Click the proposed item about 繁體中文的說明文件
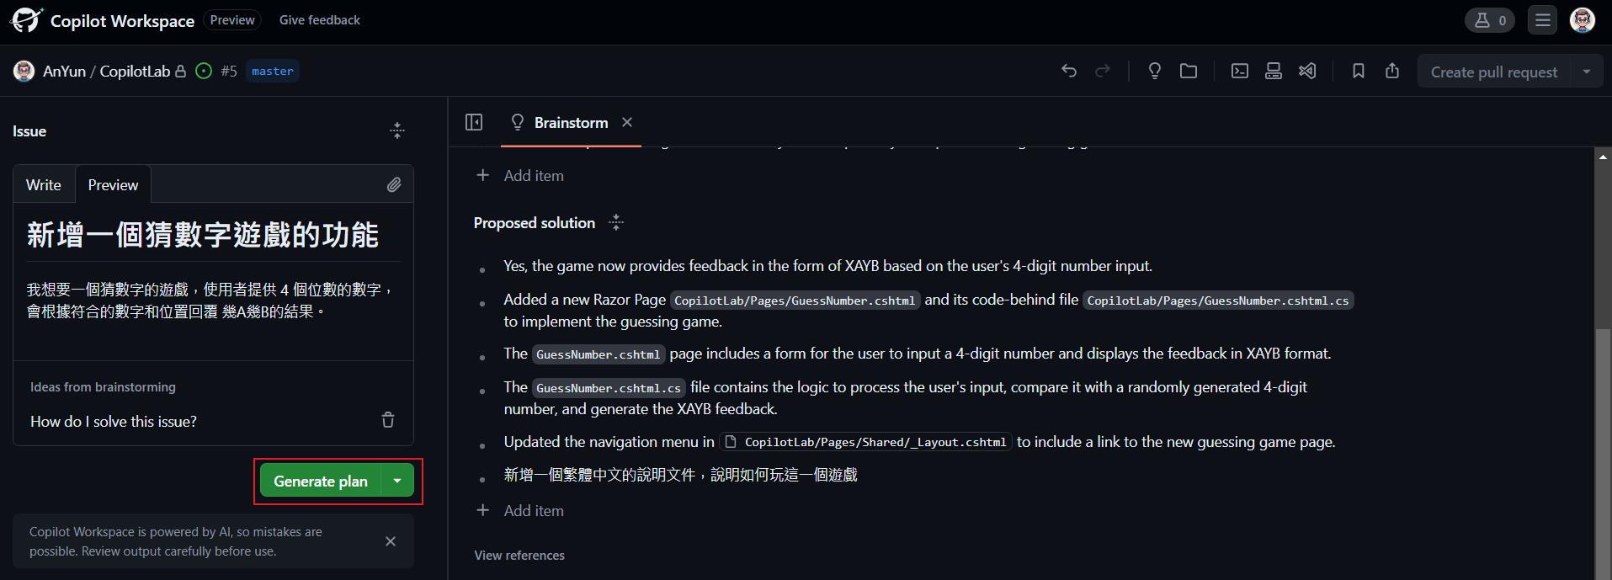Viewport: 1612px width, 580px height. (x=680, y=476)
